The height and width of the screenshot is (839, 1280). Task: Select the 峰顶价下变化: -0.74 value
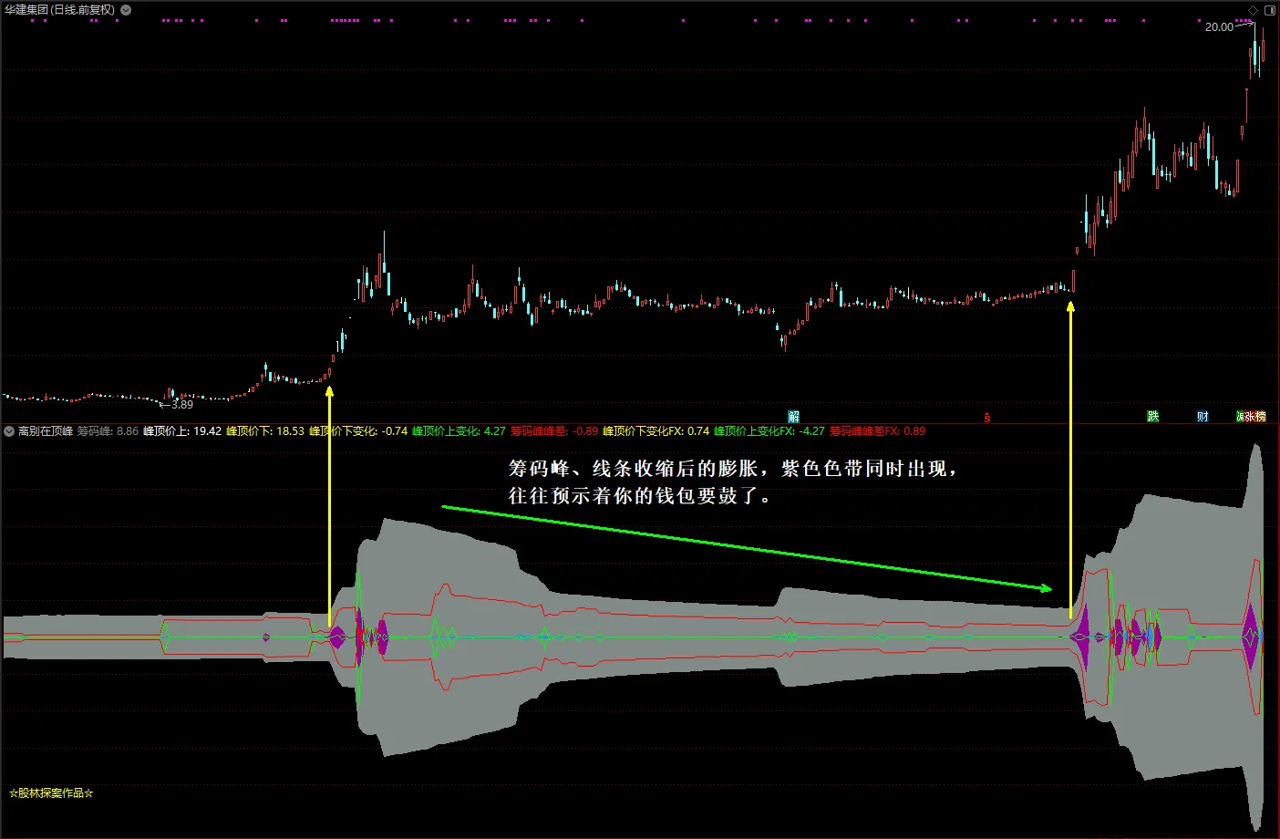pos(358,431)
